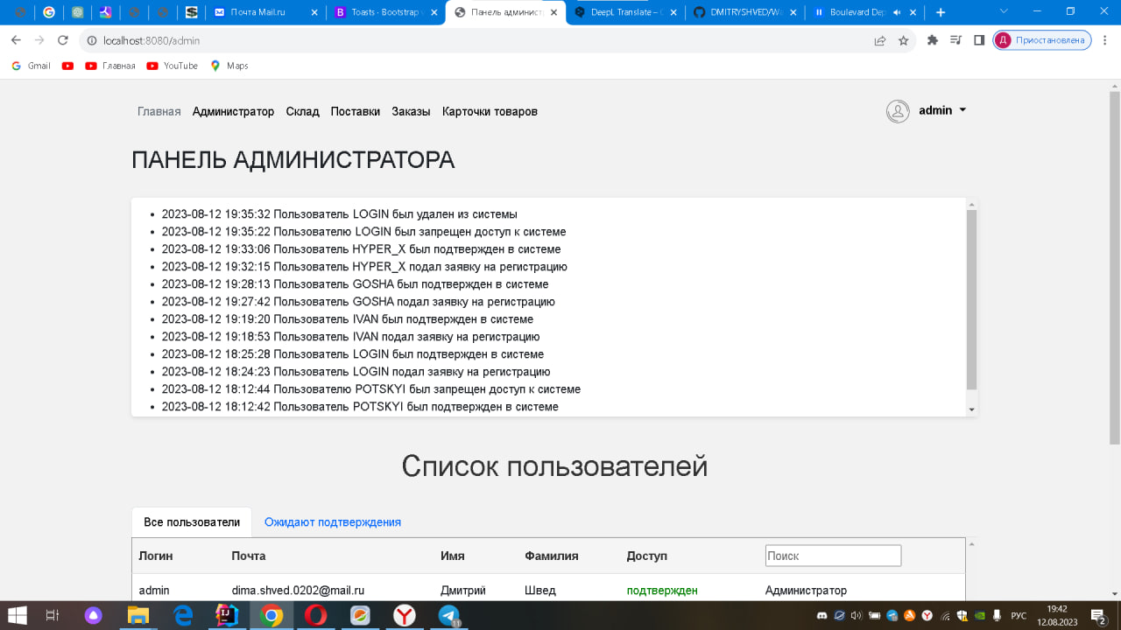
Task: Open the media controls icon in the toolbar
Action: point(955,40)
